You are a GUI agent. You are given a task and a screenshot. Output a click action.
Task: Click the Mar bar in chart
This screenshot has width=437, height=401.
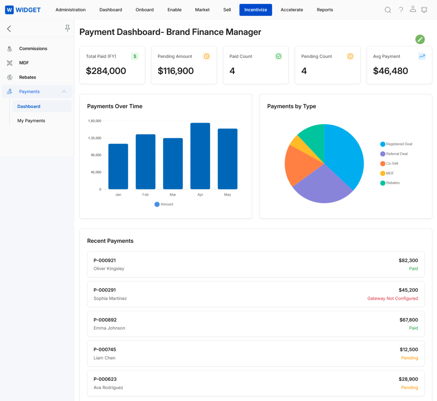tap(173, 164)
